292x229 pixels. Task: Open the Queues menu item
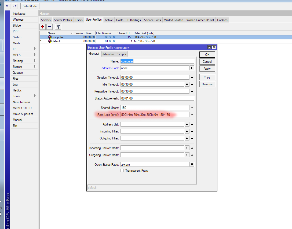[x=18, y=73]
